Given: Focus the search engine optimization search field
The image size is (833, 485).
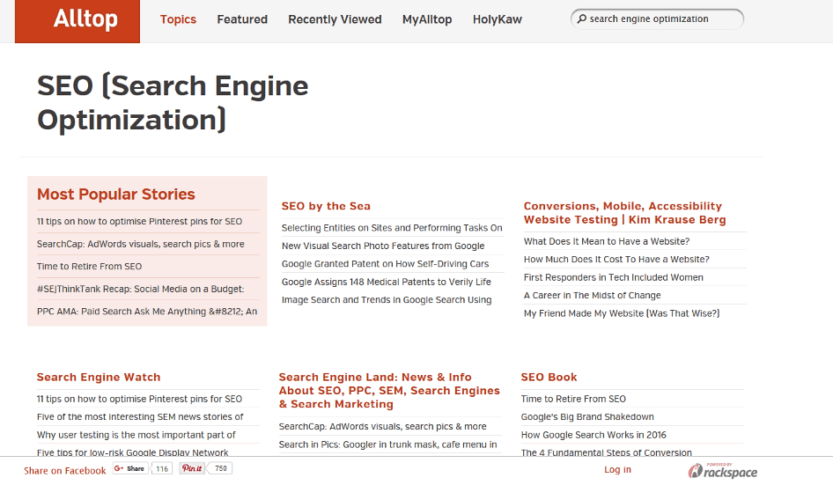Looking at the screenshot, I should (657, 19).
